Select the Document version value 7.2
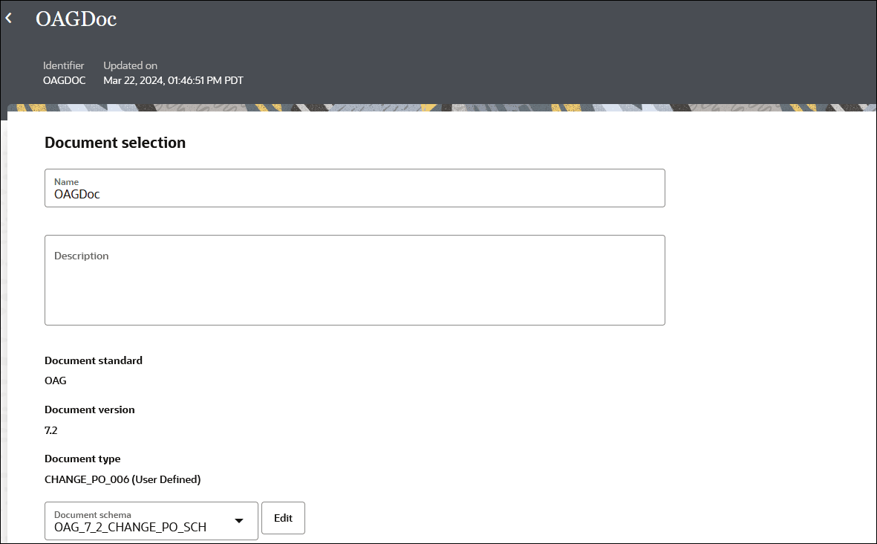 pyautogui.click(x=51, y=430)
